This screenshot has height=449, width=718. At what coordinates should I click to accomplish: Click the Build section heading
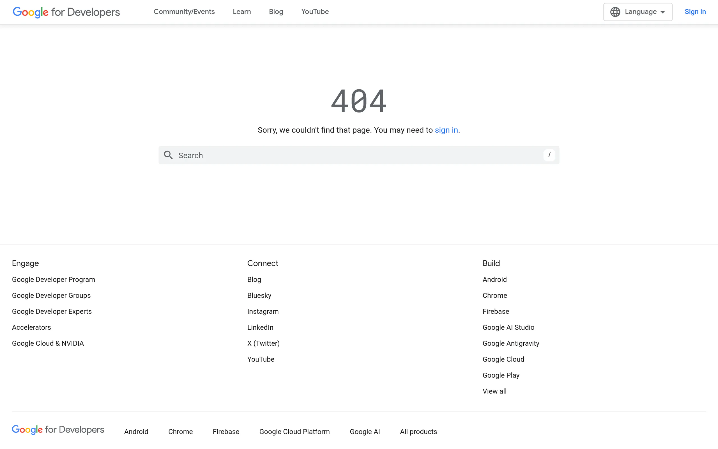(x=491, y=263)
